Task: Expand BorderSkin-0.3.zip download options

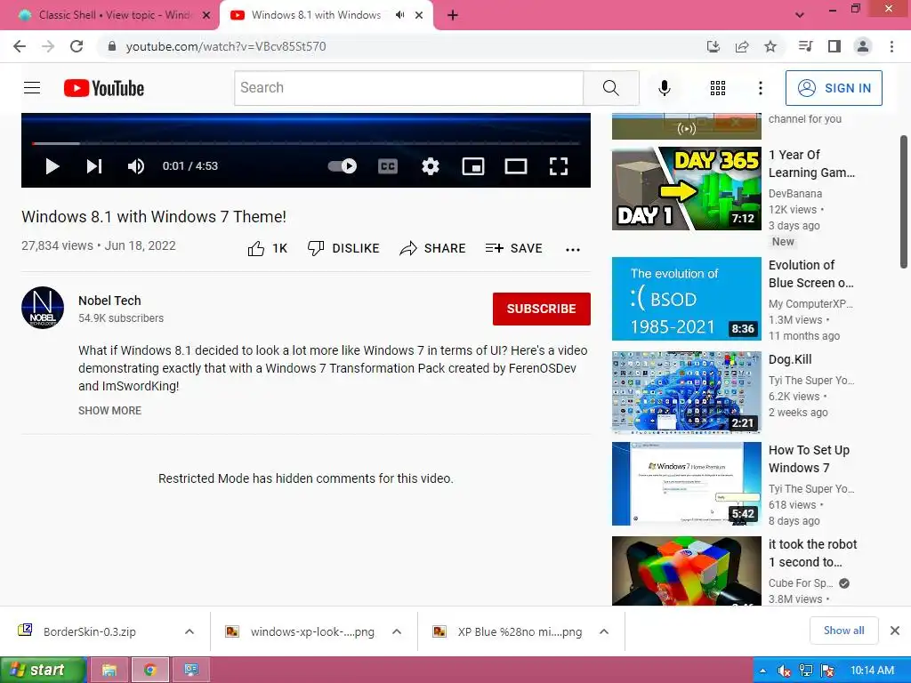Action: click(189, 632)
